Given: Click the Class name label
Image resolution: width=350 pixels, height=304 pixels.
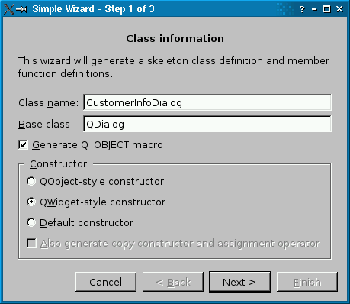Looking at the screenshot, I should pos(49,103).
